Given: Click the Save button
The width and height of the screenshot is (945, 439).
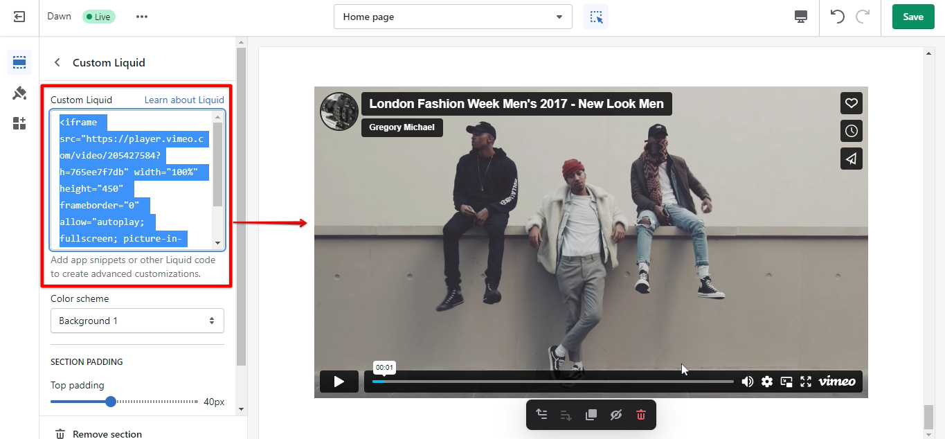Looking at the screenshot, I should coord(912,17).
